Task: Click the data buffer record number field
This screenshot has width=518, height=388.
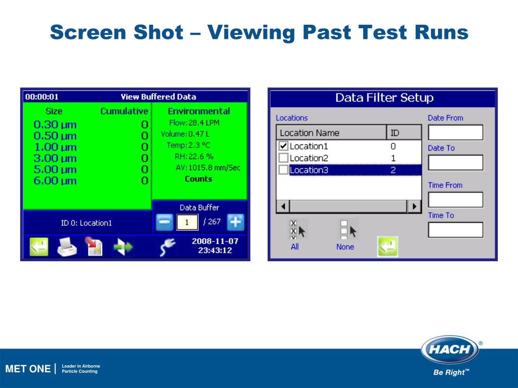Action: tap(187, 222)
